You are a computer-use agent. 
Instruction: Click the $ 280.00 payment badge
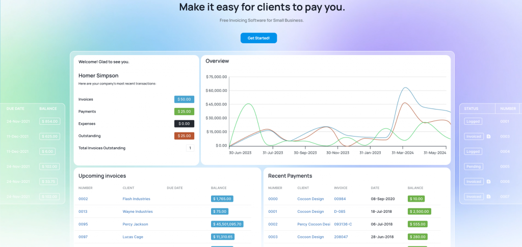[x=417, y=237]
